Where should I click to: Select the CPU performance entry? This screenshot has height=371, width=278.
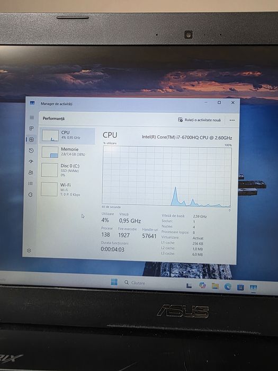point(67,136)
